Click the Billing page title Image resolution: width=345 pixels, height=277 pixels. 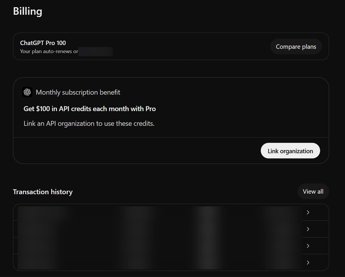coord(27,11)
